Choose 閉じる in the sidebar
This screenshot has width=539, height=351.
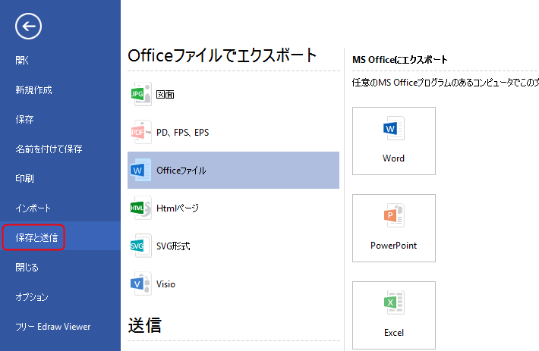[x=27, y=267]
